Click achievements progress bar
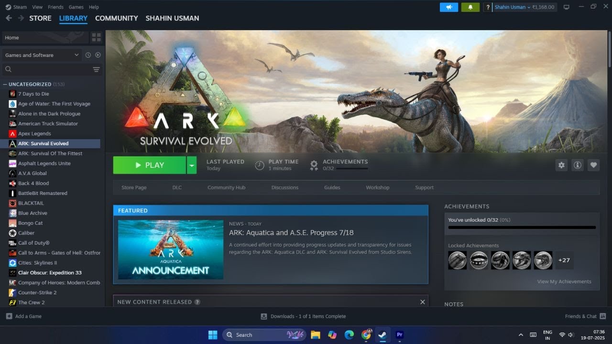Image resolution: width=612 pixels, height=344 pixels. 522,227
